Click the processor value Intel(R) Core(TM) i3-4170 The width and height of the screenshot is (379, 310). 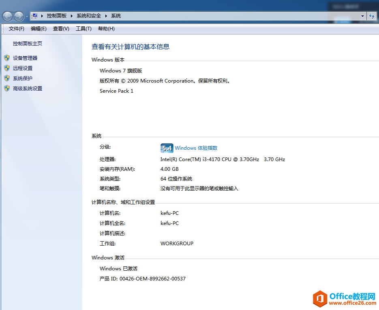223,159
